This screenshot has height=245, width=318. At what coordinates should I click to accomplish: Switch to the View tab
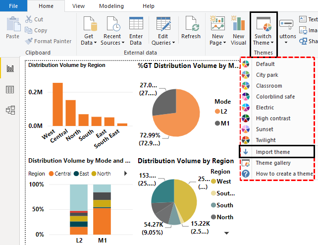[x=78, y=6]
